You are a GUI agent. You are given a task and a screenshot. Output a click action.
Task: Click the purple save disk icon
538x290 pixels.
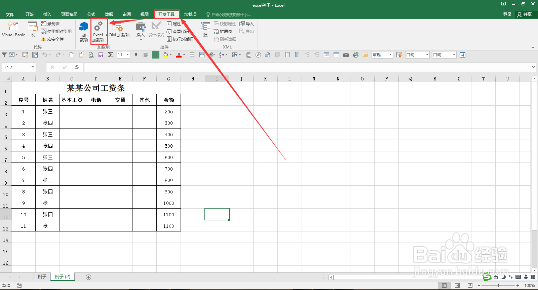[x=101, y=55]
